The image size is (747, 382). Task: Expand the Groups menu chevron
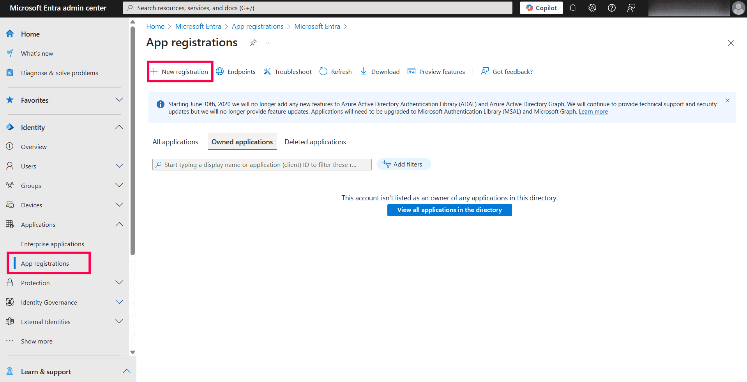119,186
